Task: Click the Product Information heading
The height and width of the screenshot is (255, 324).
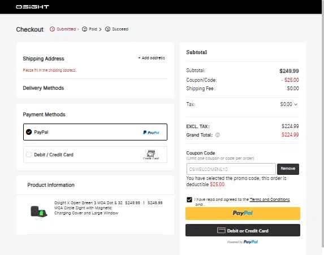Action: pyautogui.click(x=51, y=185)
